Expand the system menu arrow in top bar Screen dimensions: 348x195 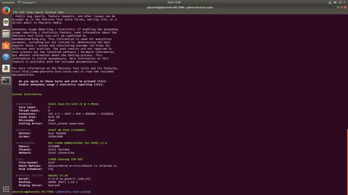pos(344,3)
